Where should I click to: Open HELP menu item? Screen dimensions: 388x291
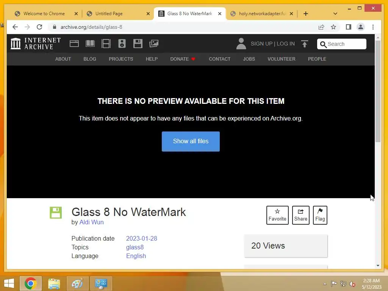152,59
